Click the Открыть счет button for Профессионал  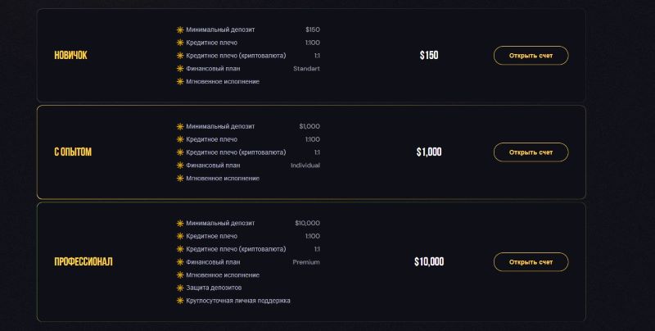tap(531, 262)
